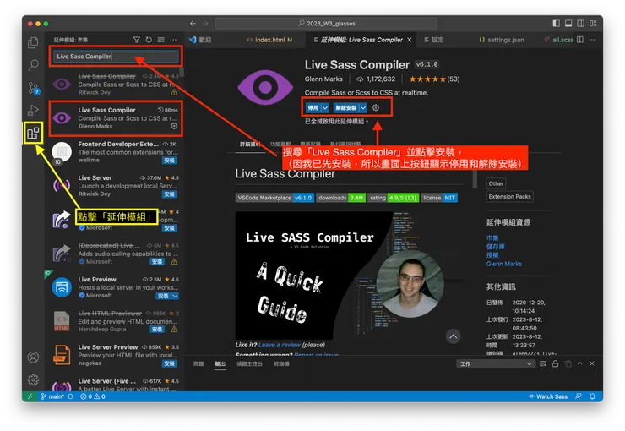Open the Explorer view in activity bar
This screenshot has height=431, width=625.
pos(33,42)
